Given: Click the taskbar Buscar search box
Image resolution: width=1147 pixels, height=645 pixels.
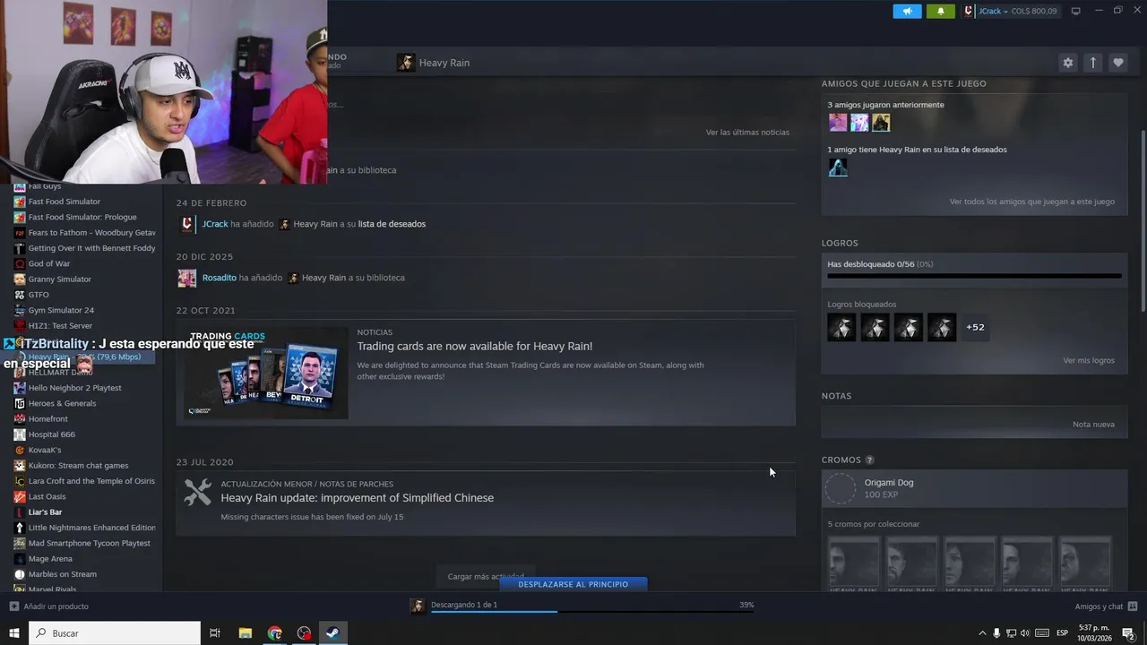Looking at the screenshot, I should pyautogui.click(x=115, y=633).
